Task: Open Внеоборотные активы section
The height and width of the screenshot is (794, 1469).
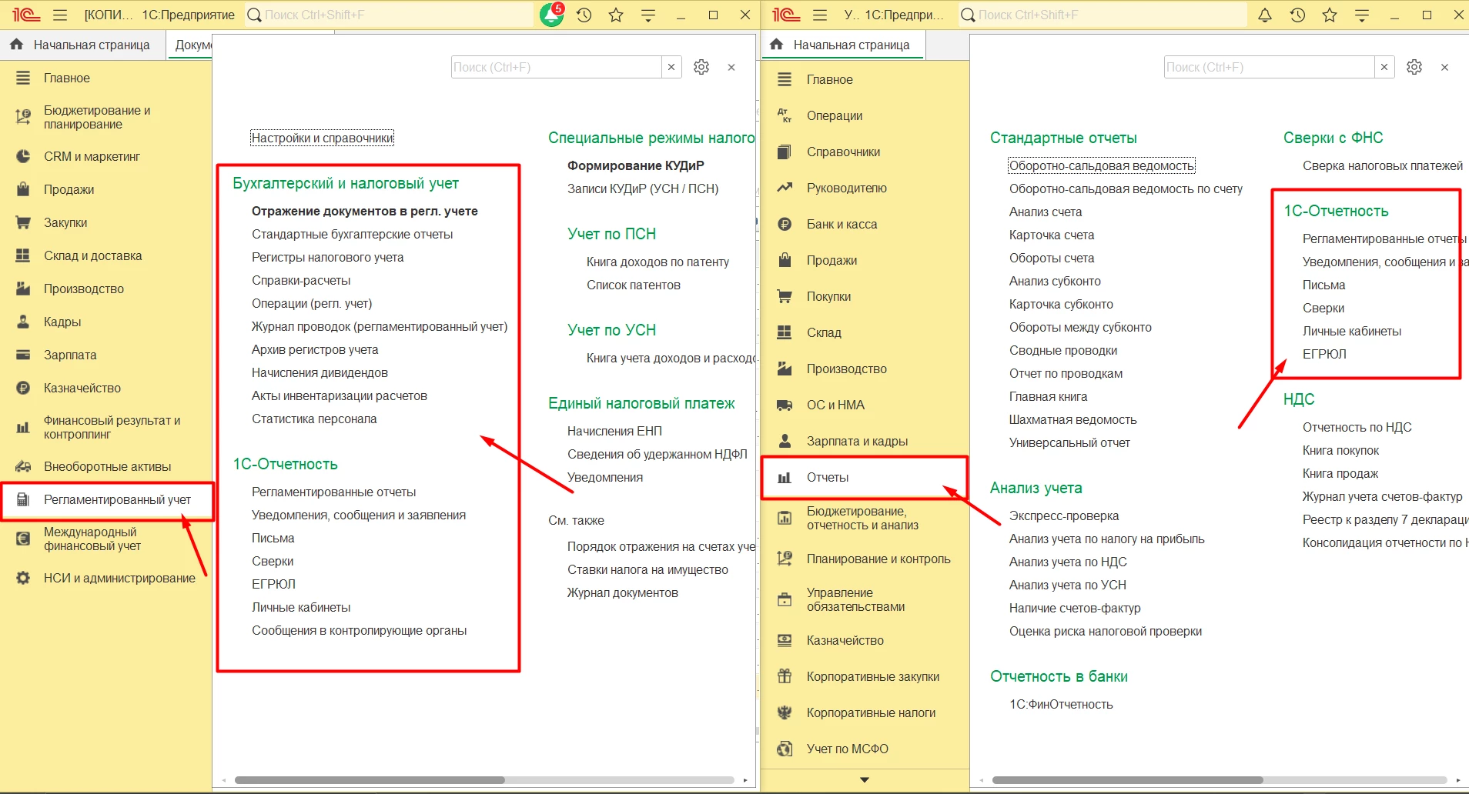Action: point(105,466)
